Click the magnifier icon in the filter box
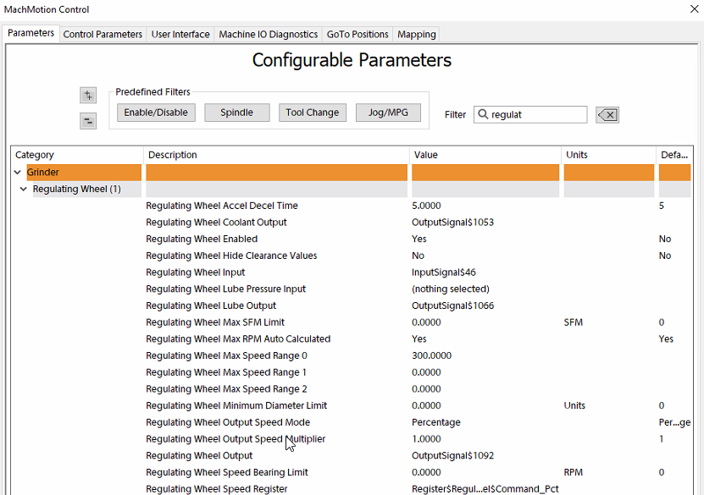704x495 pixels. (x=482, y=114)
